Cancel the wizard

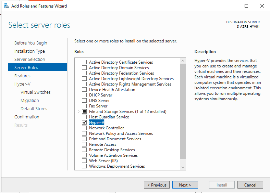click(x=250, y=185)
